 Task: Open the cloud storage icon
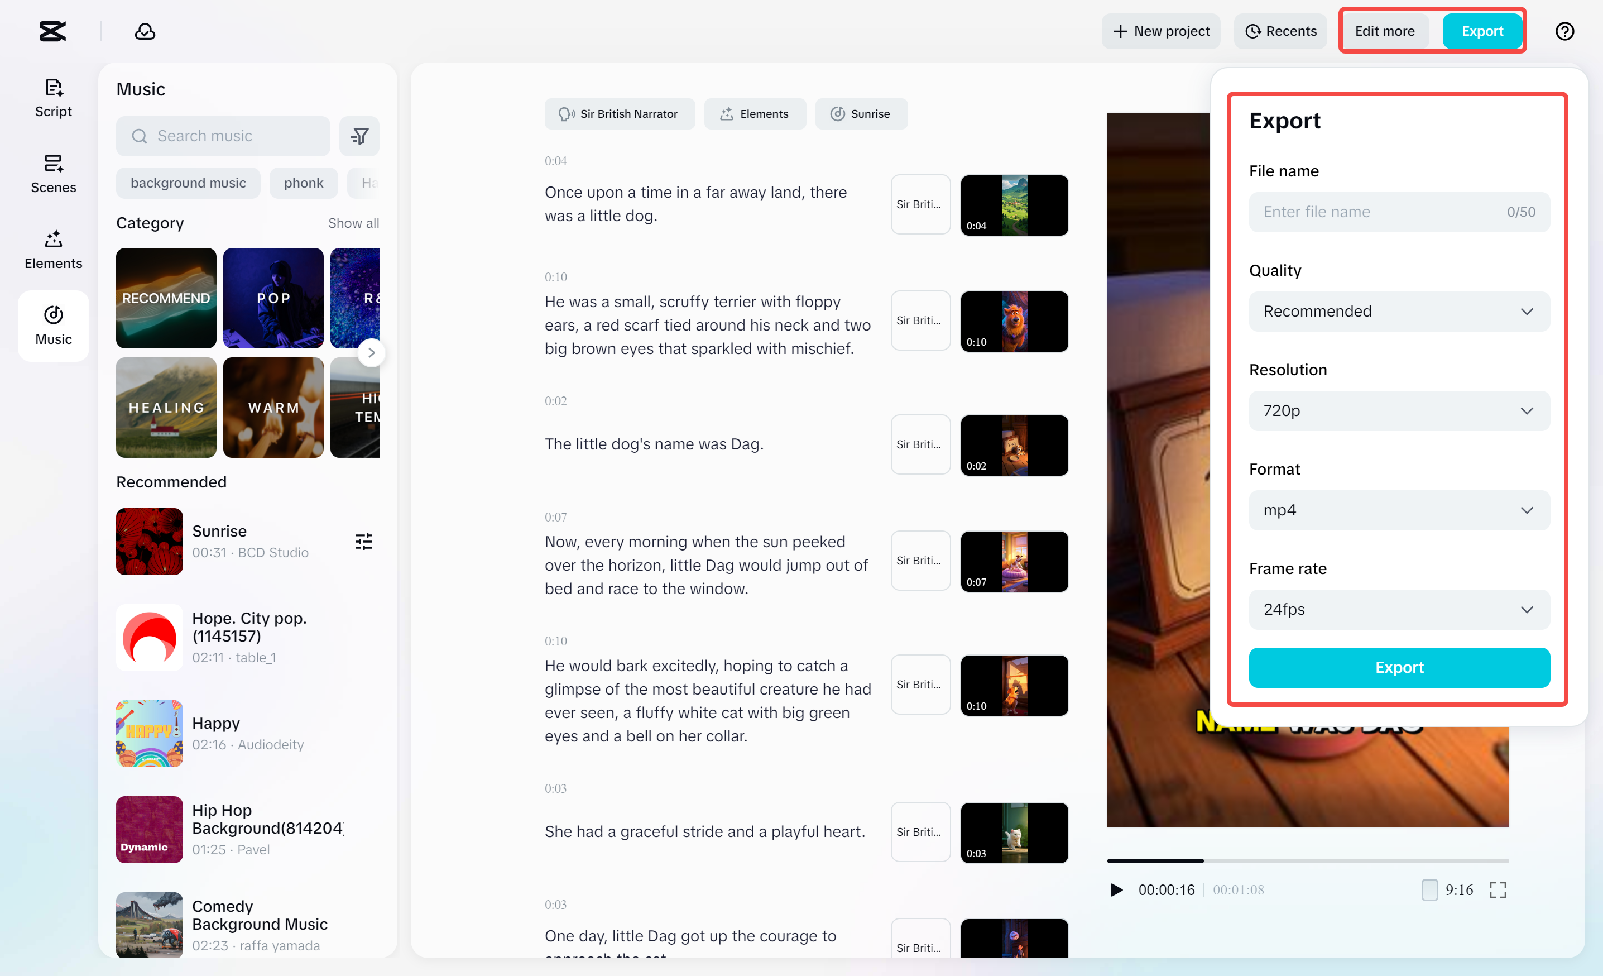[x=145, y=31]
